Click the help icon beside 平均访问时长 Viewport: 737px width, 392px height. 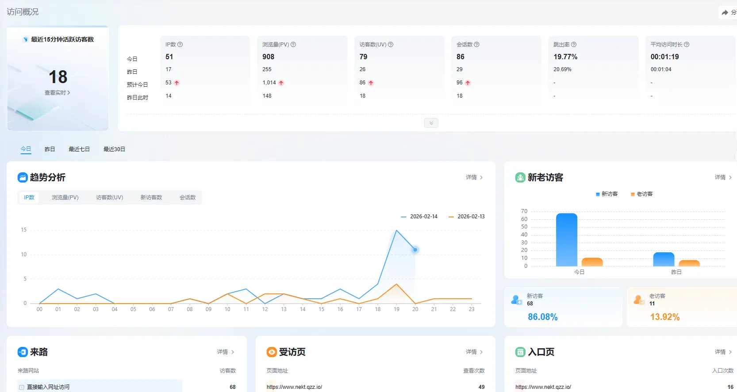click(x=687, y=45)
